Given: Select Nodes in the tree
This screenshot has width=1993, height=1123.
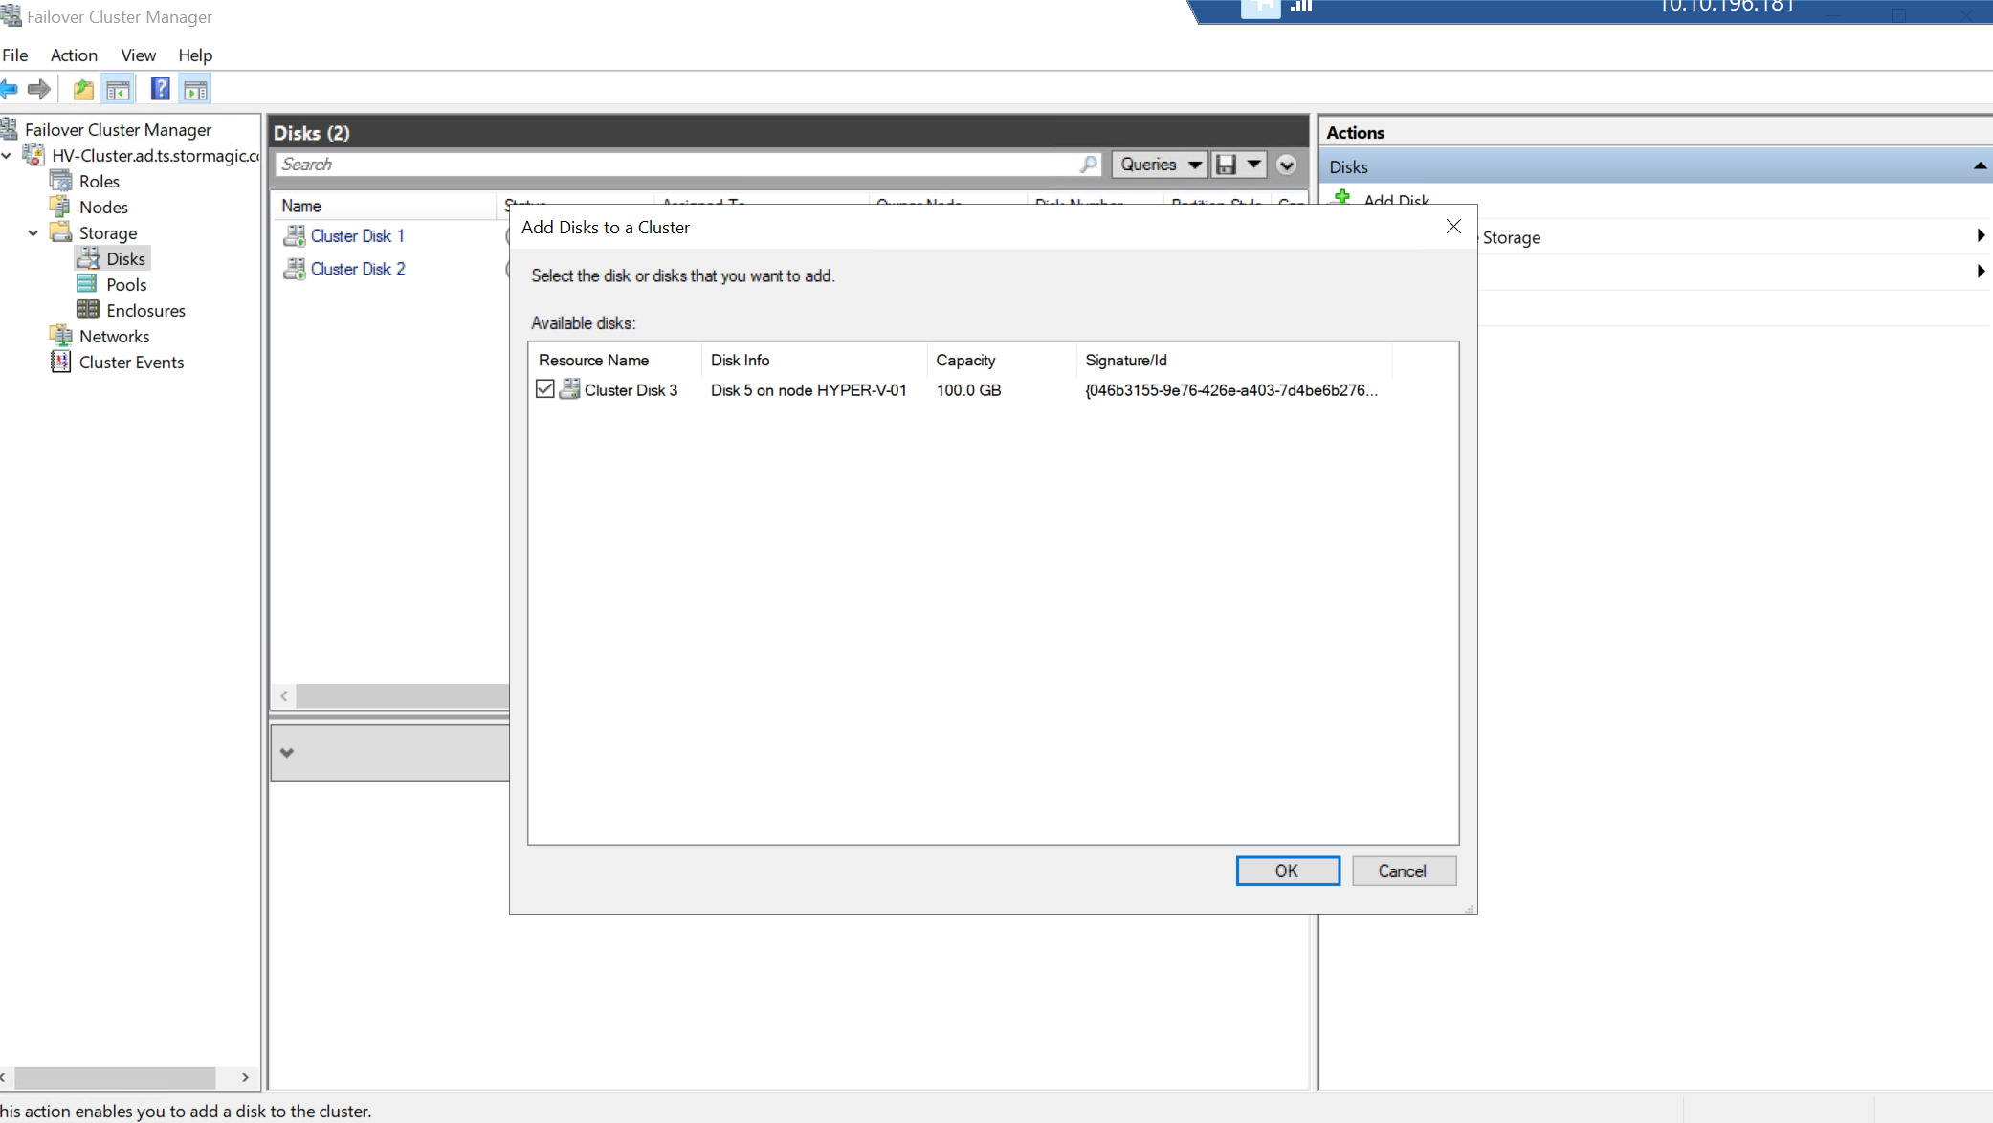Looking at the screenshot, I should tap(103, 207).
